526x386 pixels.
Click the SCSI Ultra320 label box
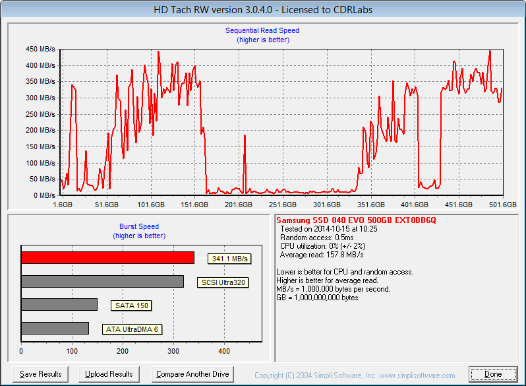pos(222,282)
